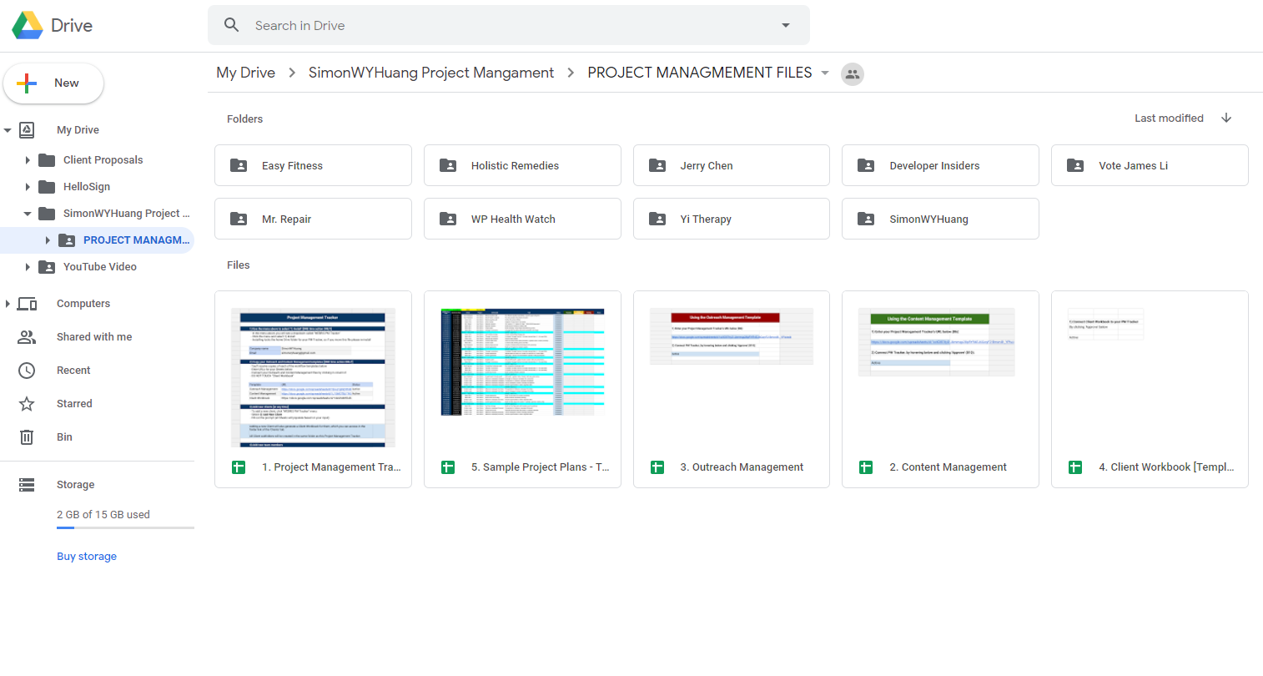
Task: Expand the Client Proposals tree folder
Action: pyautogui.click(x=28, y=160)
